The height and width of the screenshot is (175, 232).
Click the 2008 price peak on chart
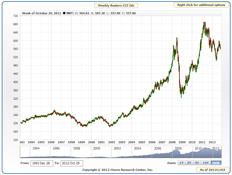click(177, 38)
